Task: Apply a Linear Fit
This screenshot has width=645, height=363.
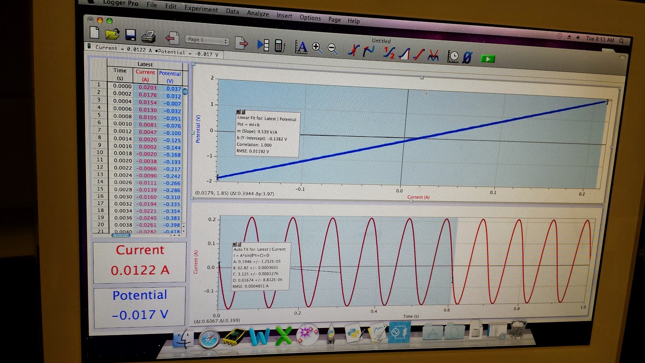Action: coord(419,54)
